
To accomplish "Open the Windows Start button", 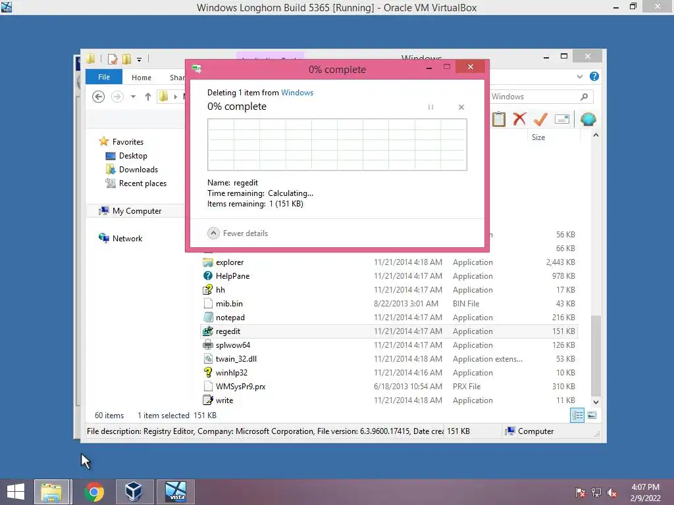I will pyautogui.click(x=16, y=492).
